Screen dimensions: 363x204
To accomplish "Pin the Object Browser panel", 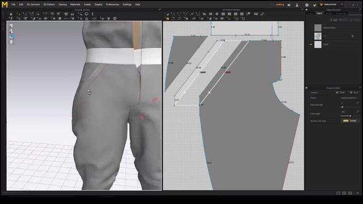I will tap(360, 10).
